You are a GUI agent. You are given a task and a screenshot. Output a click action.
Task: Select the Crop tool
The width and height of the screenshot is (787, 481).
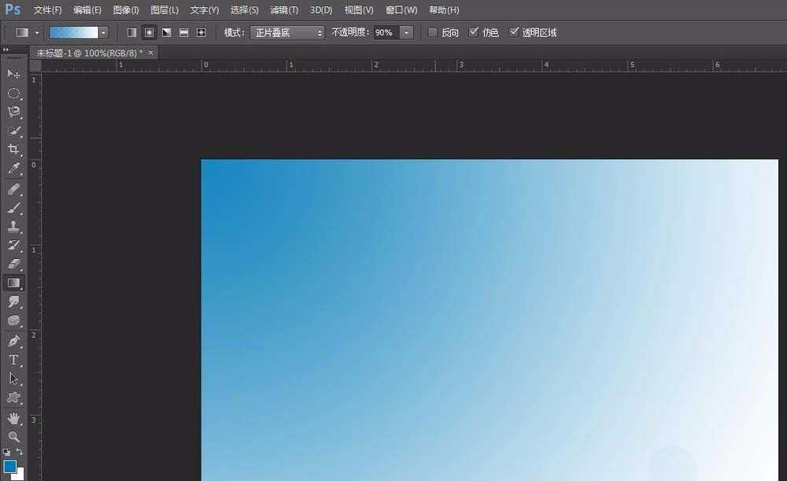click(x=14, y=150)
